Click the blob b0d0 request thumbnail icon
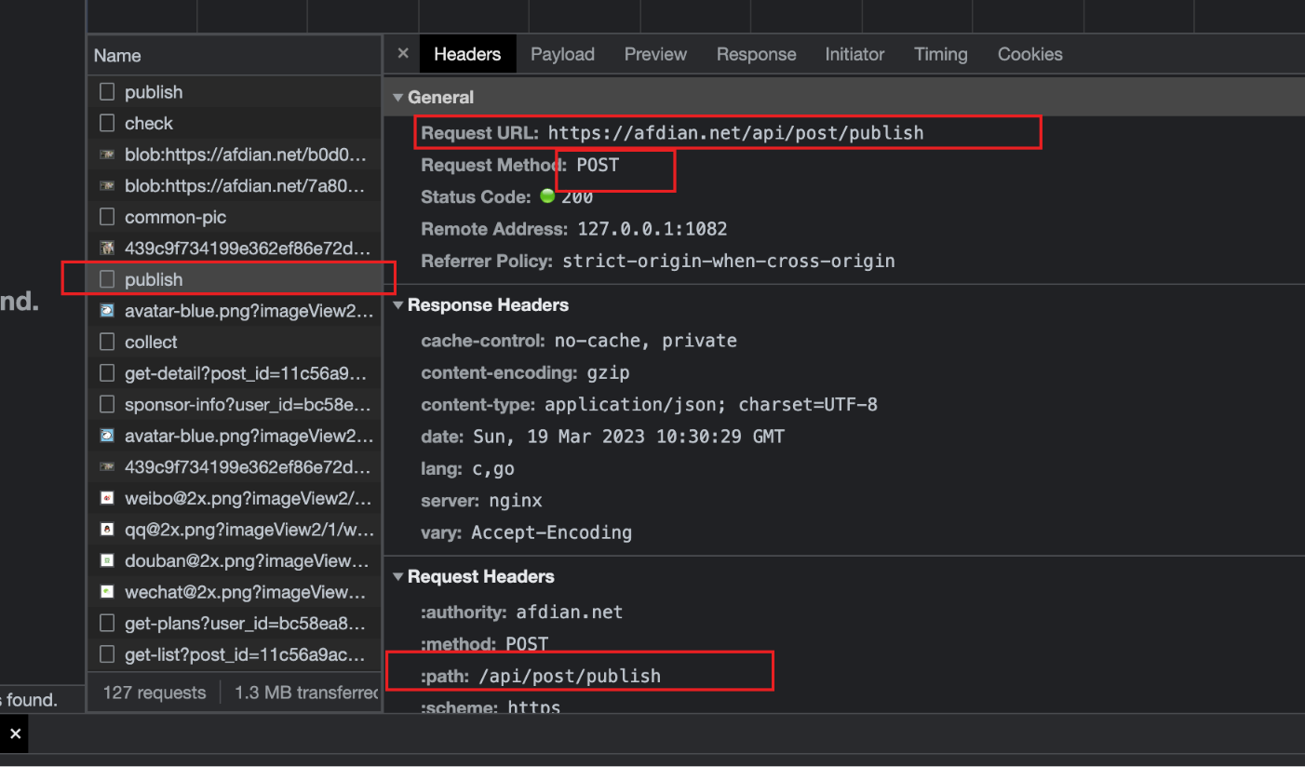The width and height of the screenshot is (1305, 767). coord(107,155)
